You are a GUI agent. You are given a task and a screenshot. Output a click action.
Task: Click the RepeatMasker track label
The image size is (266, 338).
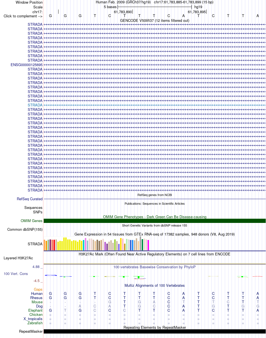tap(31, 332)
